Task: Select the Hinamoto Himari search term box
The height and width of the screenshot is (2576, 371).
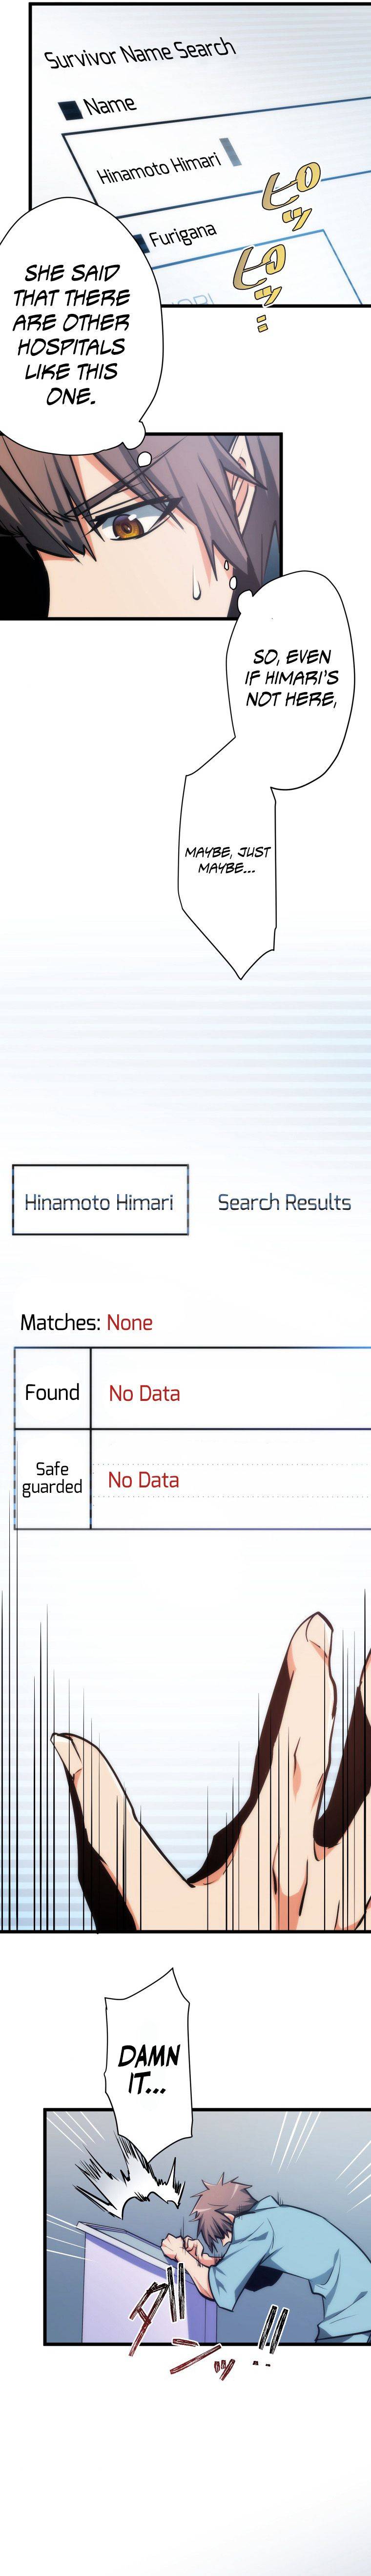Action: 100,1200
